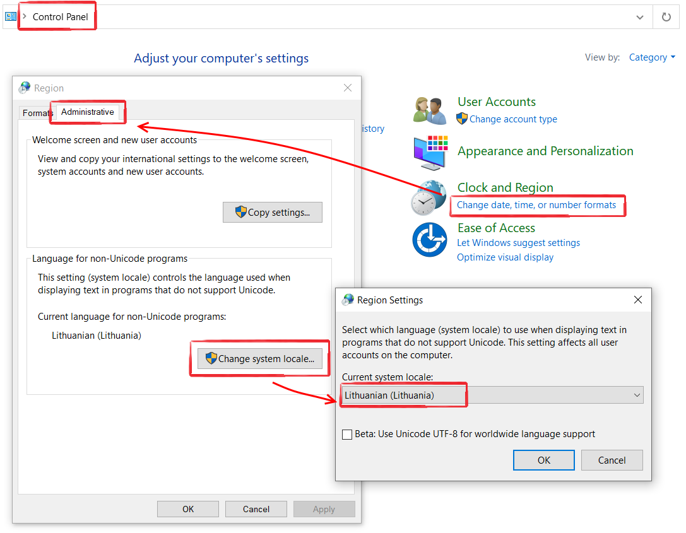This screenshot has height=533, width=686.
Task: Switch to the Formats tab
Action: pyautogui.click(x=37, y=113)
